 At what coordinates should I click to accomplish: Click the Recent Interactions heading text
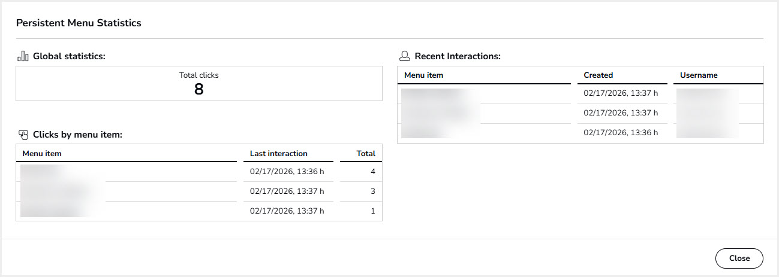click(x=457, y=56)
